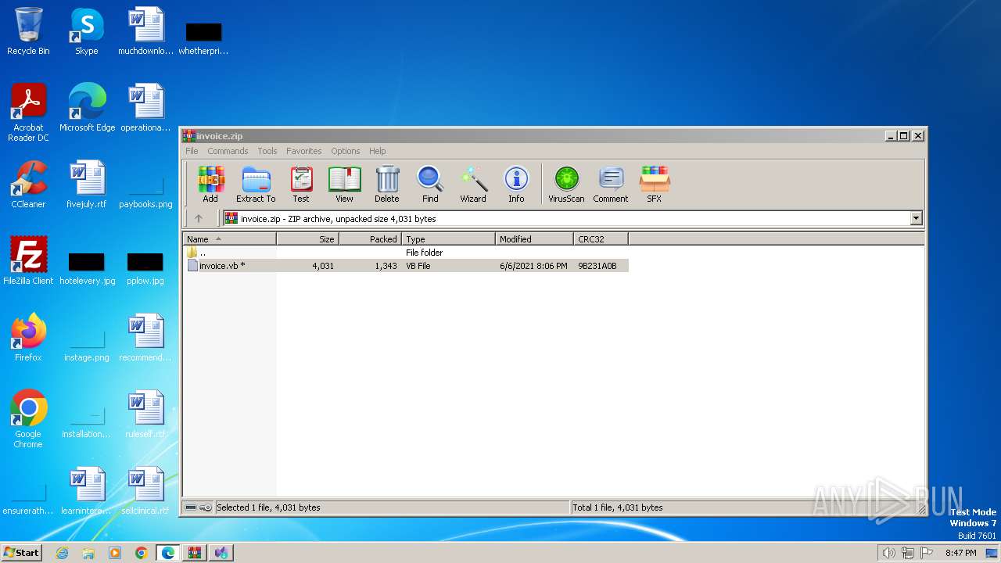The image size is (1001, 563).
Task: Launch the Wizard tool
Action: coord(473,185)
